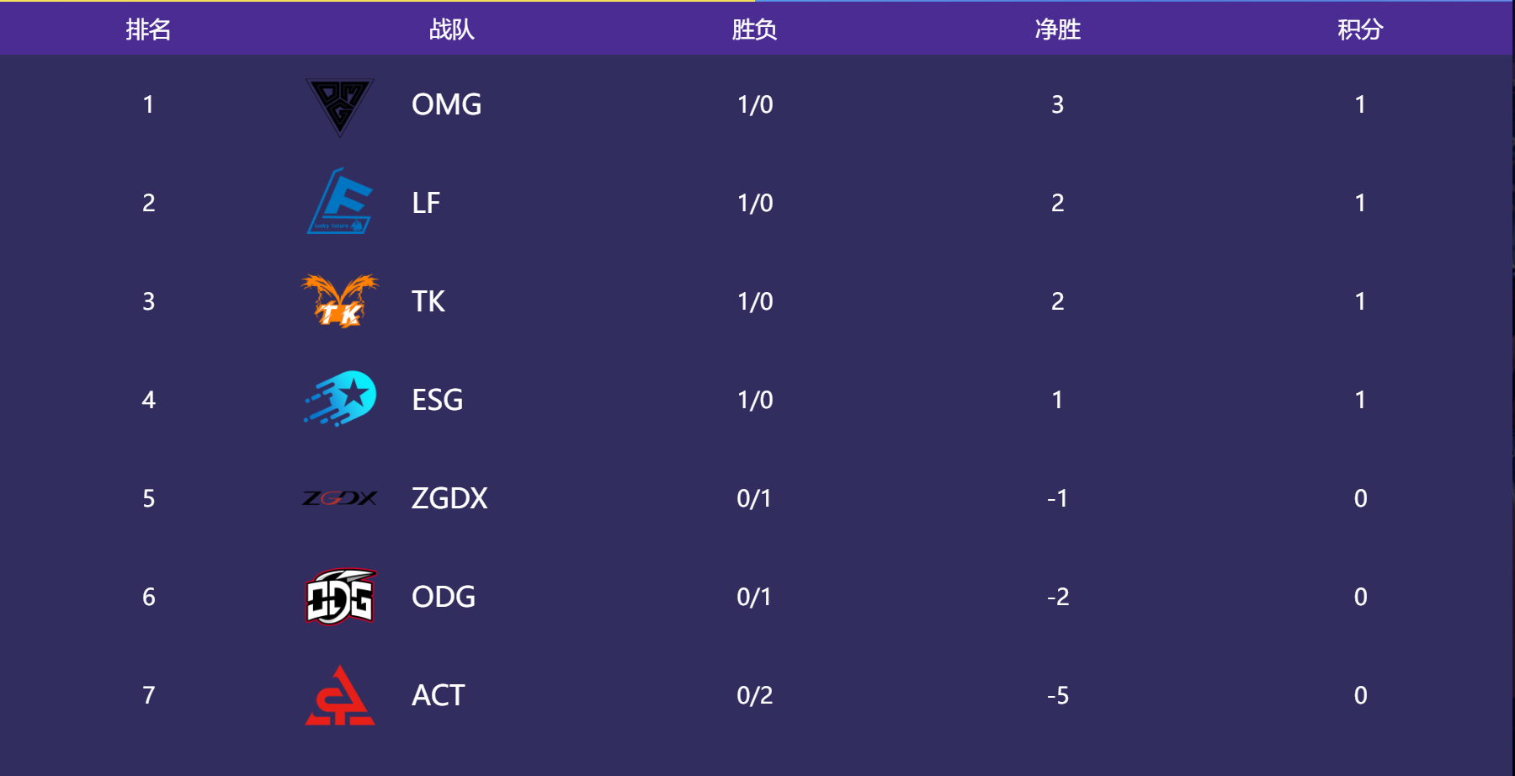Viewport: 1515px width, 776px height.
Task: Click the ZGDX team logo
Action: 340,498
